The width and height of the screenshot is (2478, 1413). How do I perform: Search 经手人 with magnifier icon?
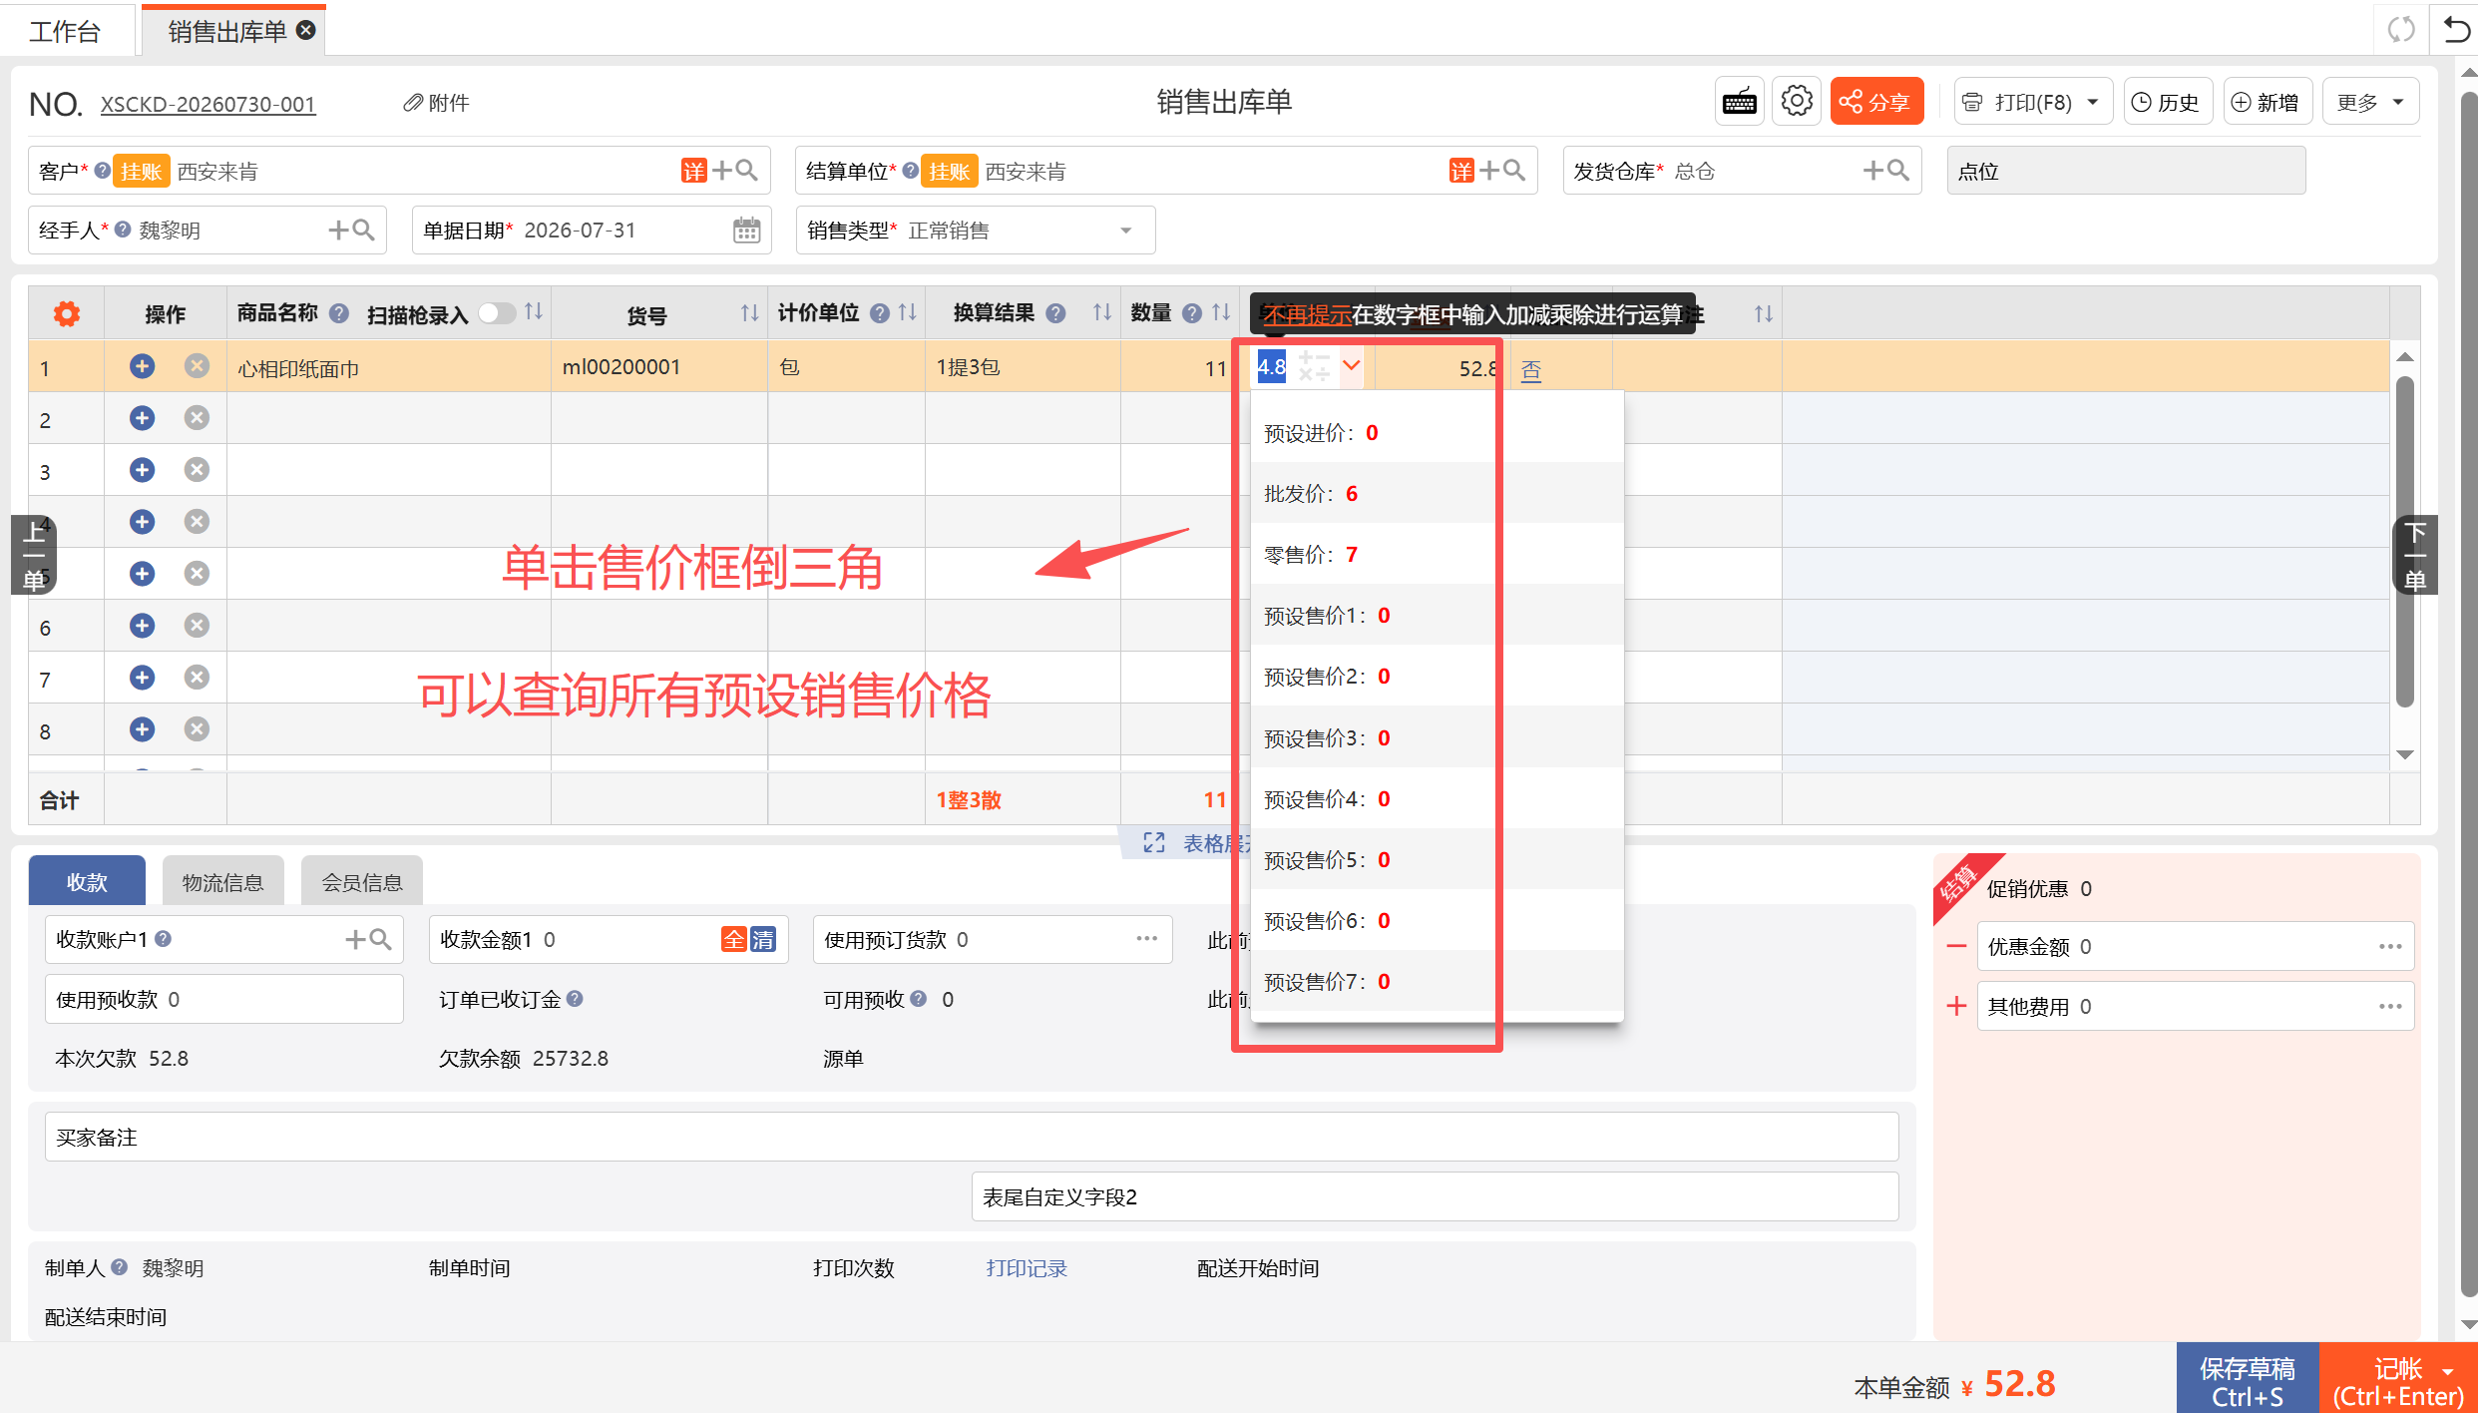click(363, 231)
